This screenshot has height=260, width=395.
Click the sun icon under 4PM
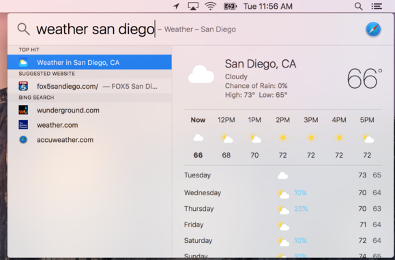coord(339,138)
